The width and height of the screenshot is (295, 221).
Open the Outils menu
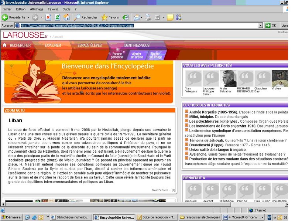pyautogui.click(x=66, y=9)
